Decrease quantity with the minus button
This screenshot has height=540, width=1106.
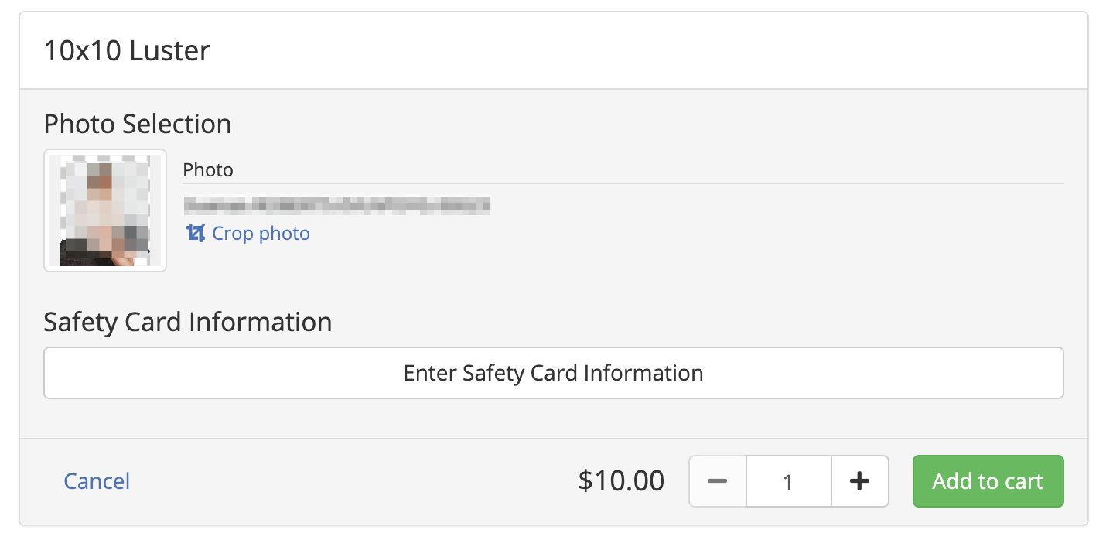(x=718, y=481)
